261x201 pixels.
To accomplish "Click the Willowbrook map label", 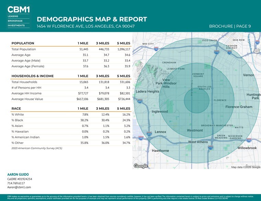I will point(247,148).
